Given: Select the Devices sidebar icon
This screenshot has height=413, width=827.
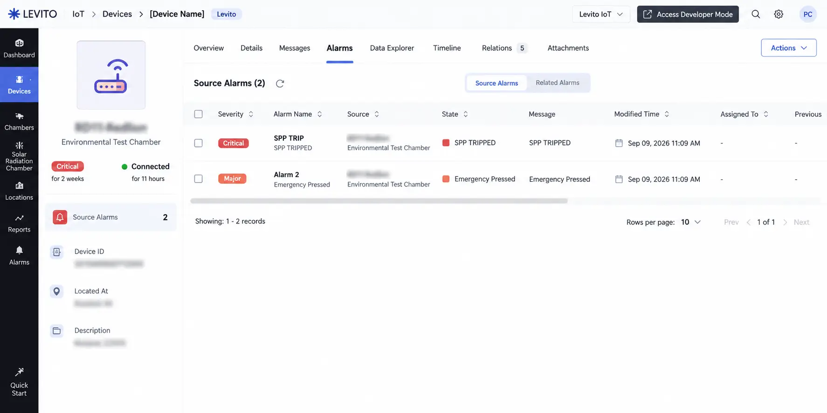Looking at the screenshot, I should (19, 85).
